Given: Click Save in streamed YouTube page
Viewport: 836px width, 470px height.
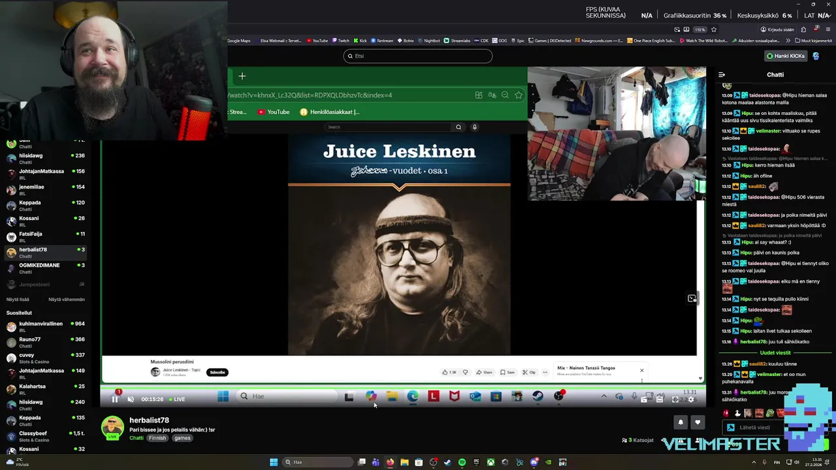Looking at the screenshot, I should pyautogui.click(x=507, y=372).
